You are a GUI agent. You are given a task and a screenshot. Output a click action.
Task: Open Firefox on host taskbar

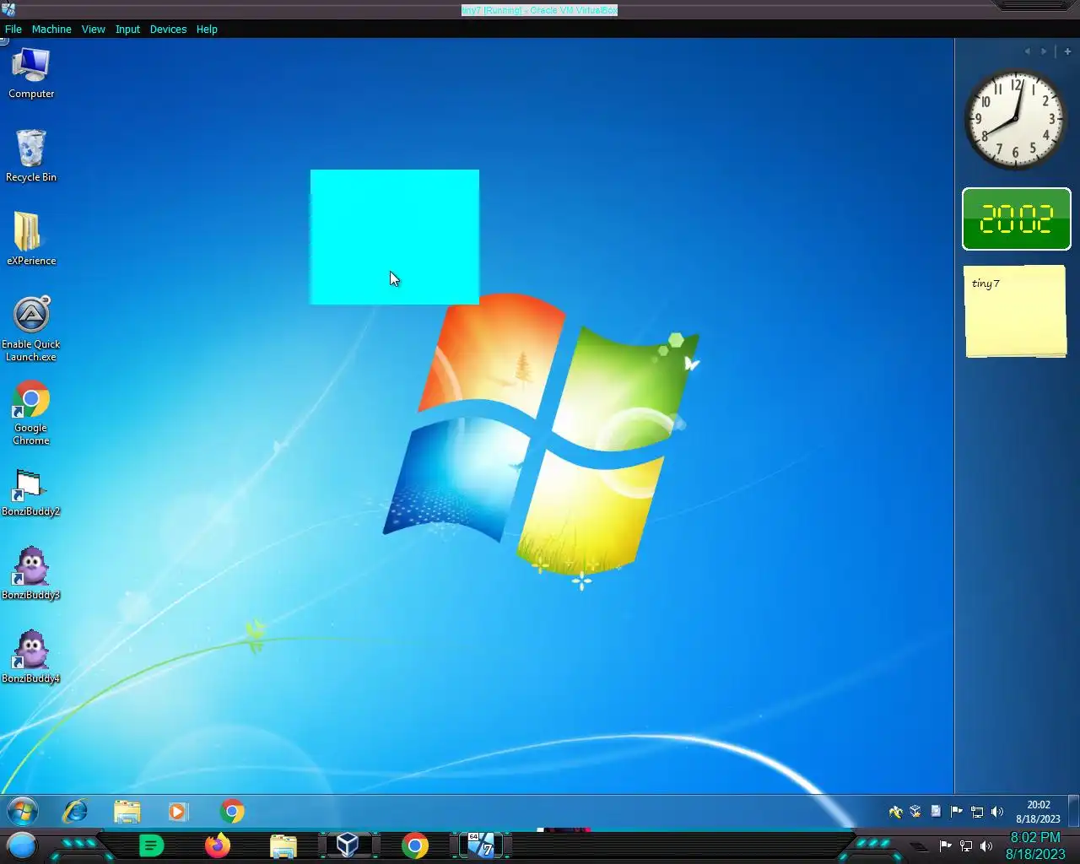(217, 845)
